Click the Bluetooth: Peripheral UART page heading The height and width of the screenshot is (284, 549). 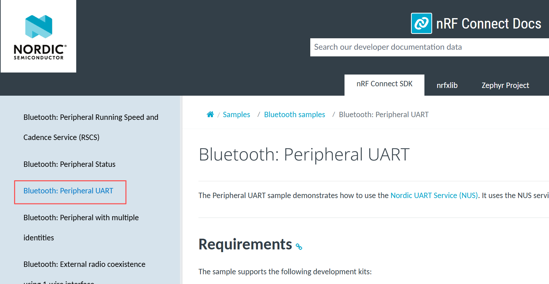[x=304, y=154]
